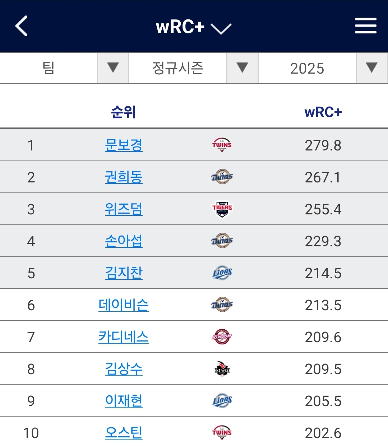Click Kiwoom logo beside 카디네스
Viewport: 388px width, 446px height.
coord(222,337)
